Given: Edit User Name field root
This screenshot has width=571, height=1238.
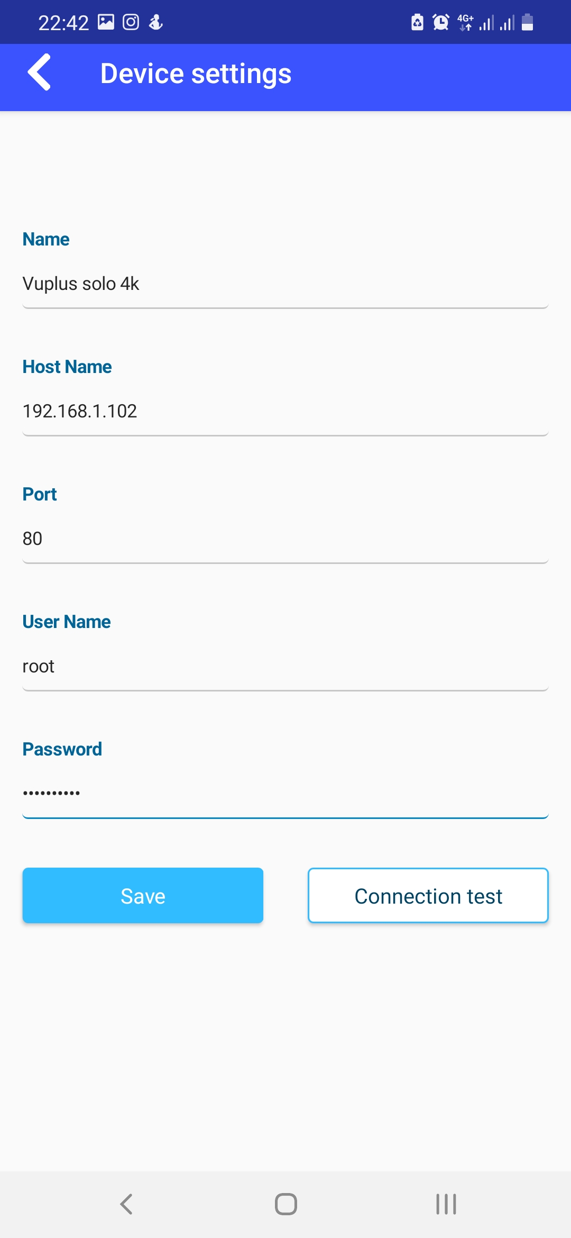Looking at the screenshot, I should click(285, 666).
